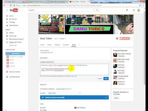The height and width of the screenshot is (111, 148).
Task: Switch to the Blogger browser tab
Action: tap(36, 2)
